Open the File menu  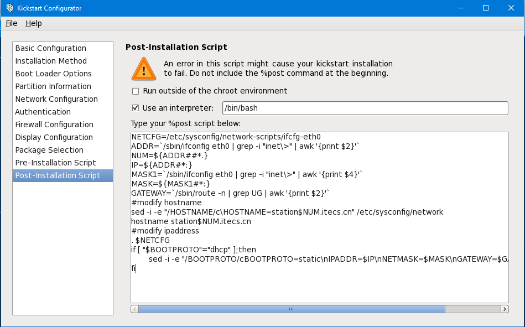tap(12, 23)
